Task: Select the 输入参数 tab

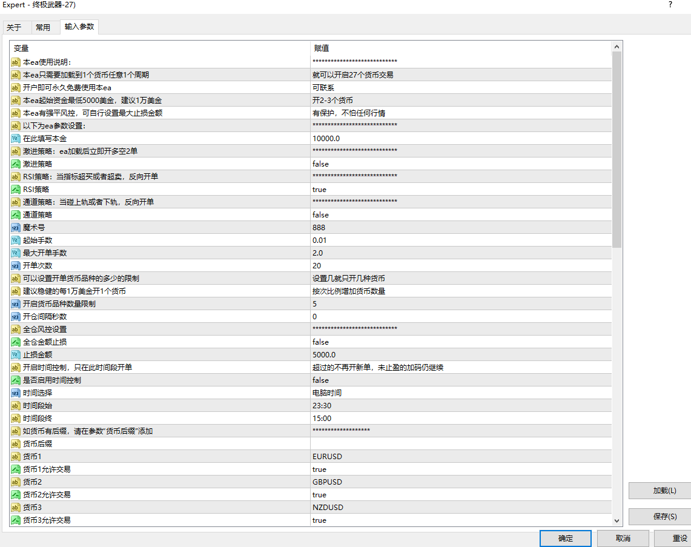Action: click(x=79, y=27)
